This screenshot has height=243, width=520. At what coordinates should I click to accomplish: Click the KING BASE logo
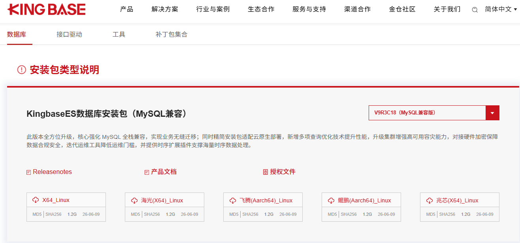[46, 9]
